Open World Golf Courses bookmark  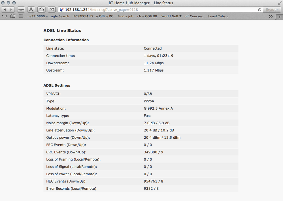click(182, 16)
